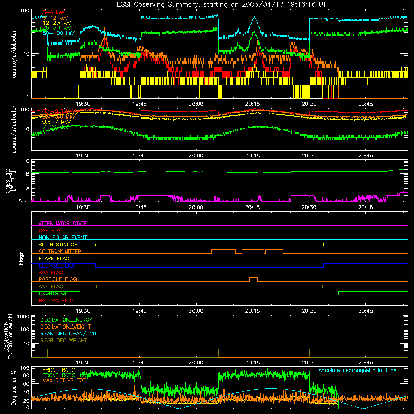Image resolution: width=414 pixels, height=414 pixels.
Task: Click the DECIMATION_WEIGHT legend label
Action: [66, 327]
